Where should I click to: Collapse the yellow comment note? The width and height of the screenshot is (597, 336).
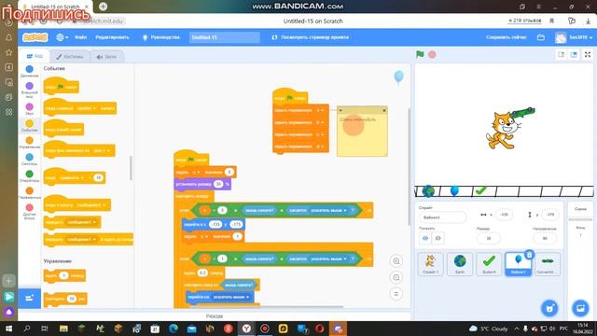[x=340, y=110]
